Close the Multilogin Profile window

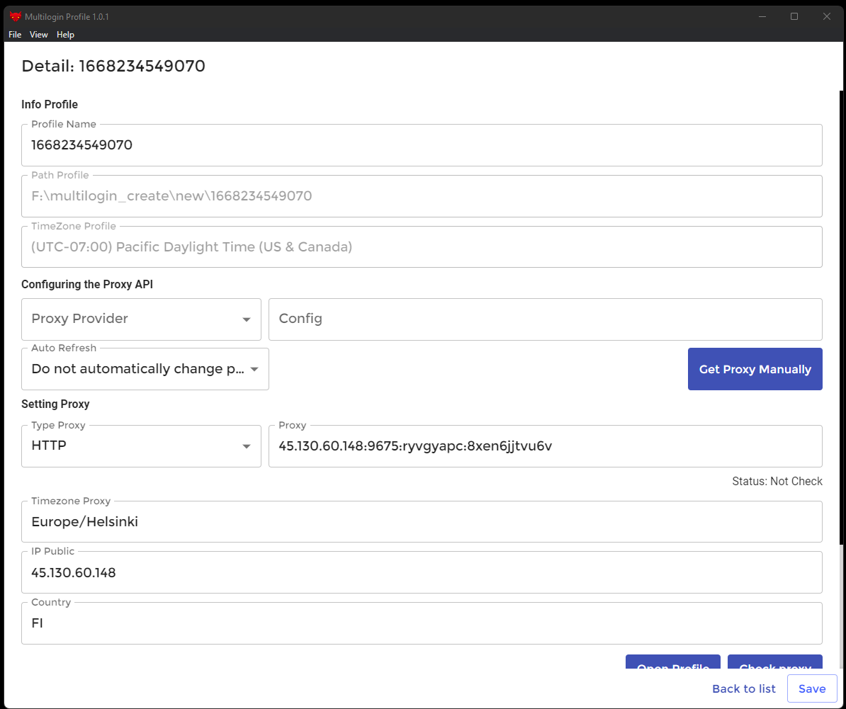827,17
